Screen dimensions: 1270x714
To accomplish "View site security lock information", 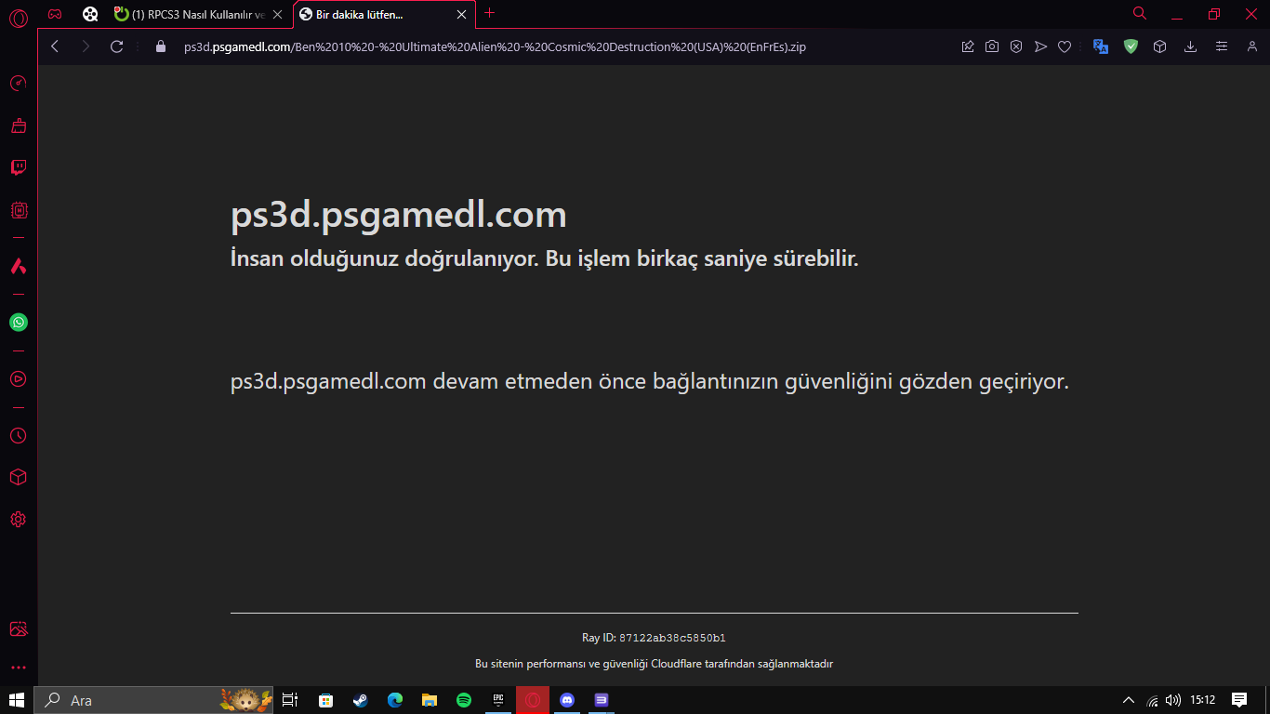I will [x=160, y=46].
